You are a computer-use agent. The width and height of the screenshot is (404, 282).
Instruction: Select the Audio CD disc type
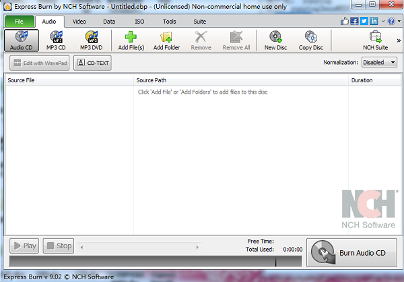pos(22,40)
